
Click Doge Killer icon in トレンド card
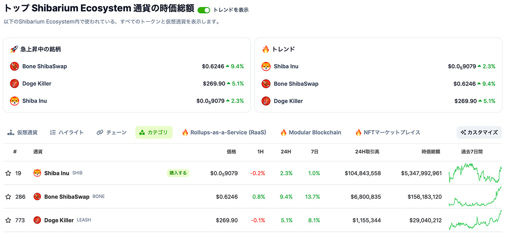pyautogui.click(x=266, y=101)
